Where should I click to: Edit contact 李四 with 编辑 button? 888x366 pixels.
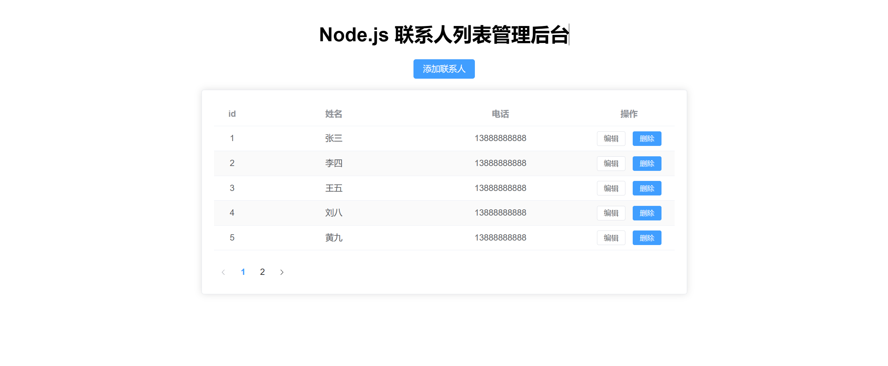pyautogui.click(x=611, y=164)
